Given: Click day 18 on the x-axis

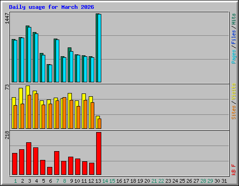Looking at the screenshot, I should [133, 181].
